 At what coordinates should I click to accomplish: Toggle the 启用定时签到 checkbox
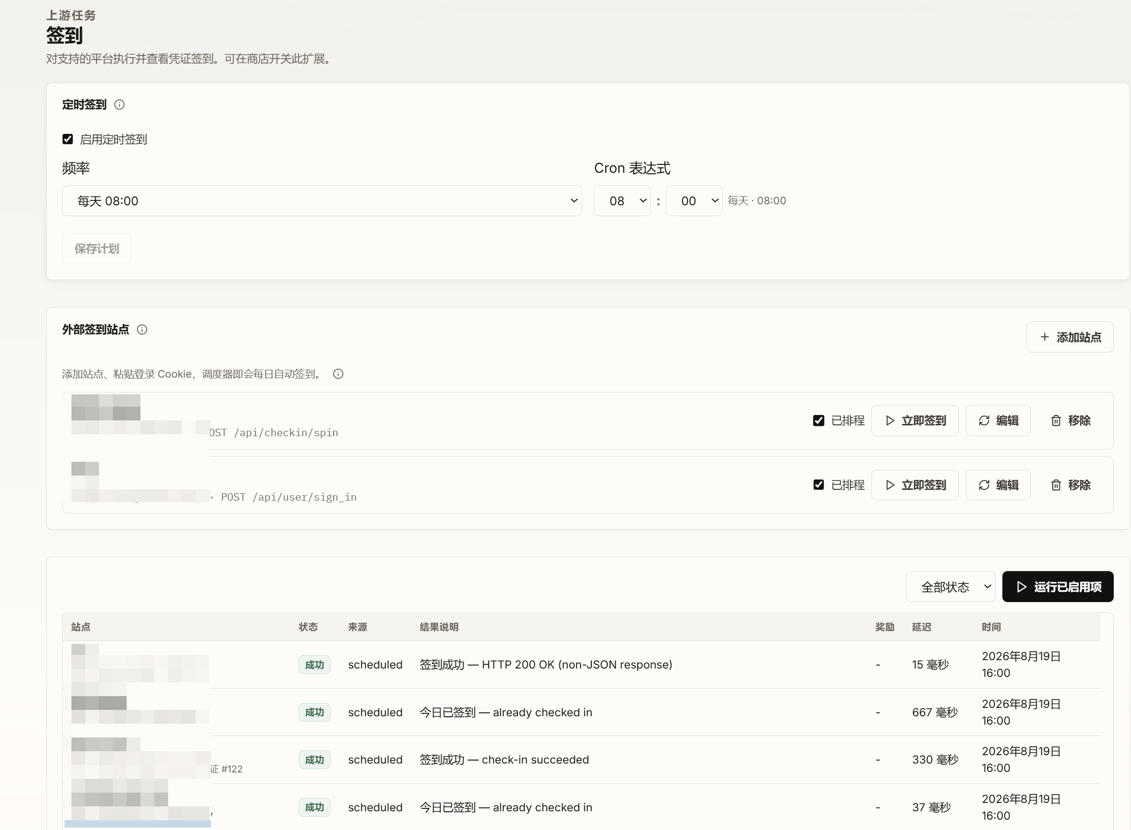click(x=68, y=139)
